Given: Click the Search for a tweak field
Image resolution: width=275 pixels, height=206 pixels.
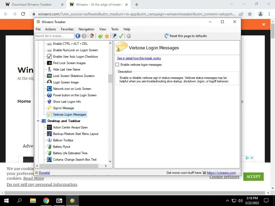Looking at the screenshot, I should tap(54, 36).
